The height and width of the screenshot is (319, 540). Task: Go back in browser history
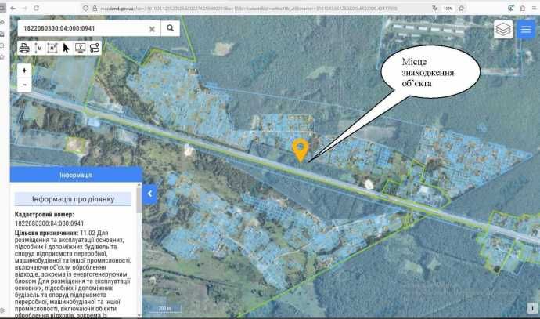click(x=13, y=8)
